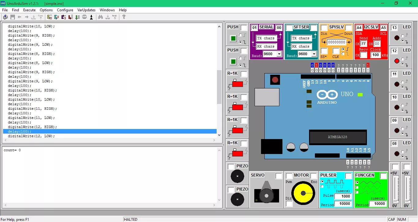This screenshot has width=418, height=222.
Task: Click the Load file toolbar icon
Action: click(5, 17)
